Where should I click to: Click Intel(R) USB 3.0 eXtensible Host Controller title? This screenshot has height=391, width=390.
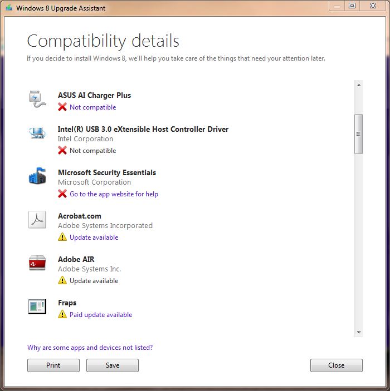(143, 129)
